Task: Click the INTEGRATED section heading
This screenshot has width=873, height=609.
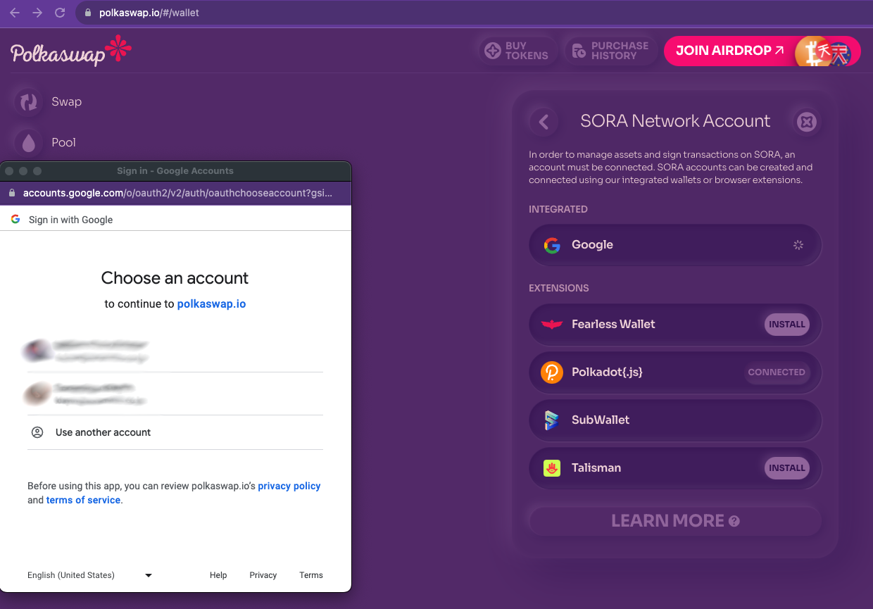Action: coord(558,209)
